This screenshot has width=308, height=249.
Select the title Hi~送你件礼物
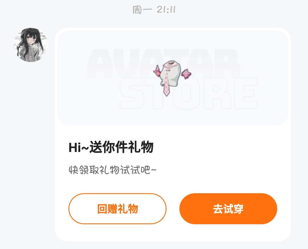coord(111,147)
